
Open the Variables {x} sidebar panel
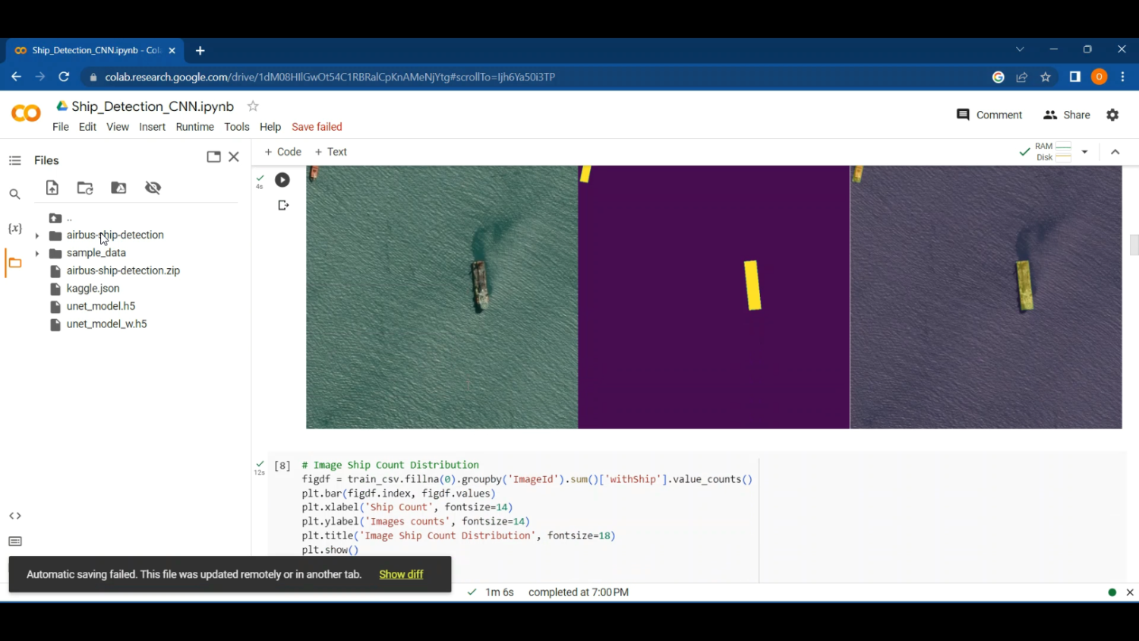14,228
